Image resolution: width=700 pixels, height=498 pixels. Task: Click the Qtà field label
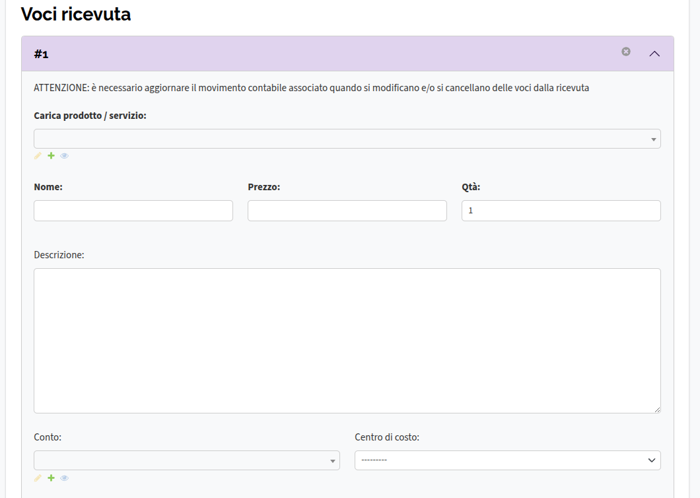point(471,187)
